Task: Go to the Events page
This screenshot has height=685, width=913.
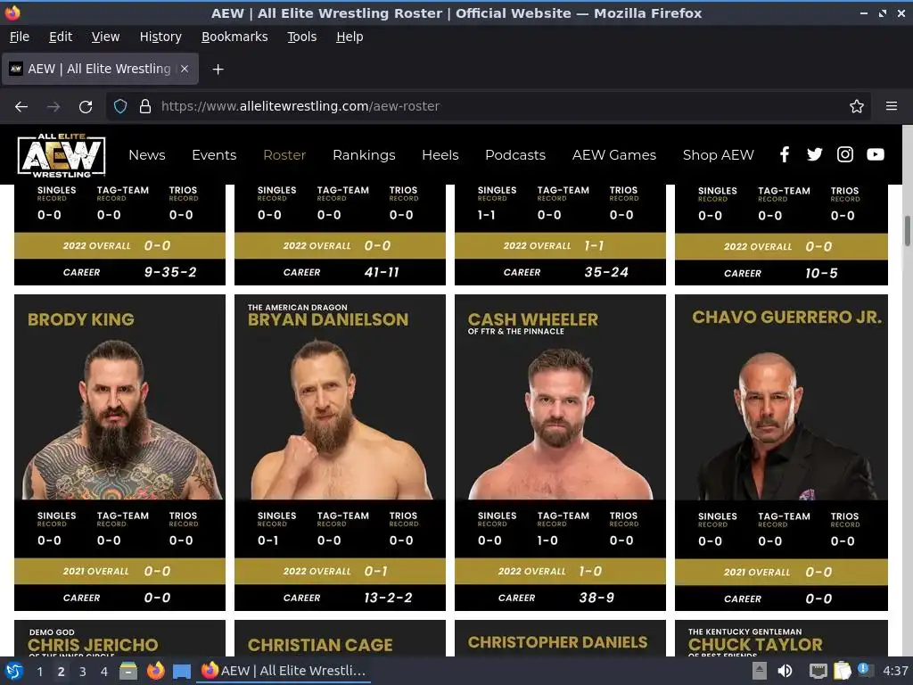Action: pyautogui.click(x=214, y=155)
